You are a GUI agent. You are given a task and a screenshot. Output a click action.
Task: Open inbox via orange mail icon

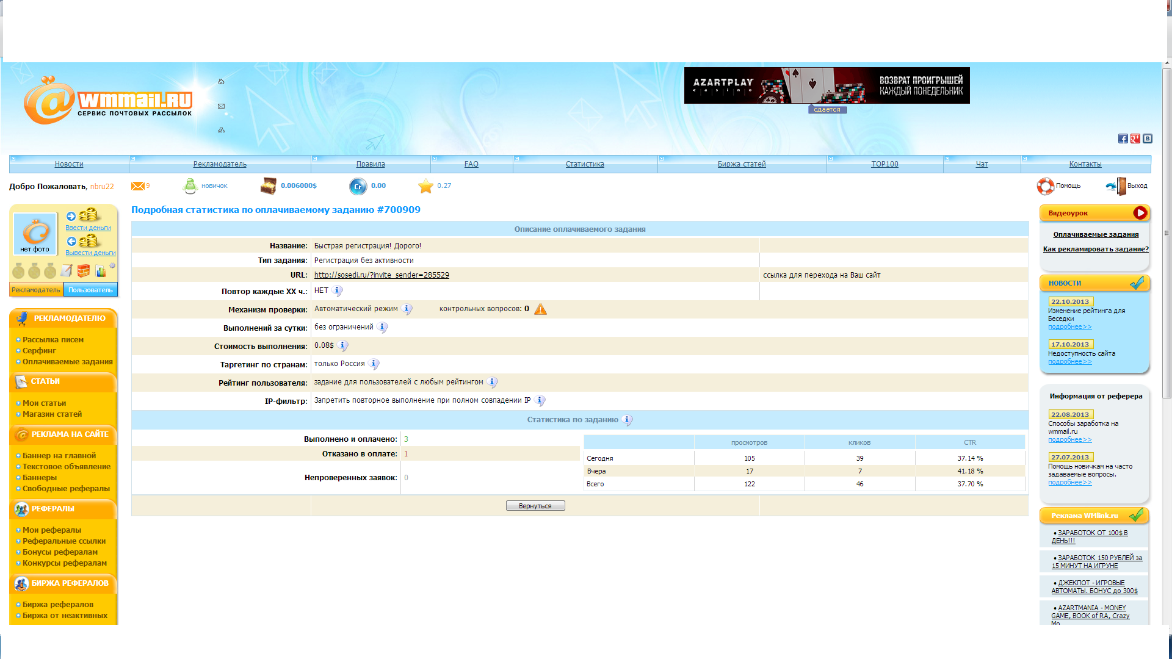tap(138, 186)
